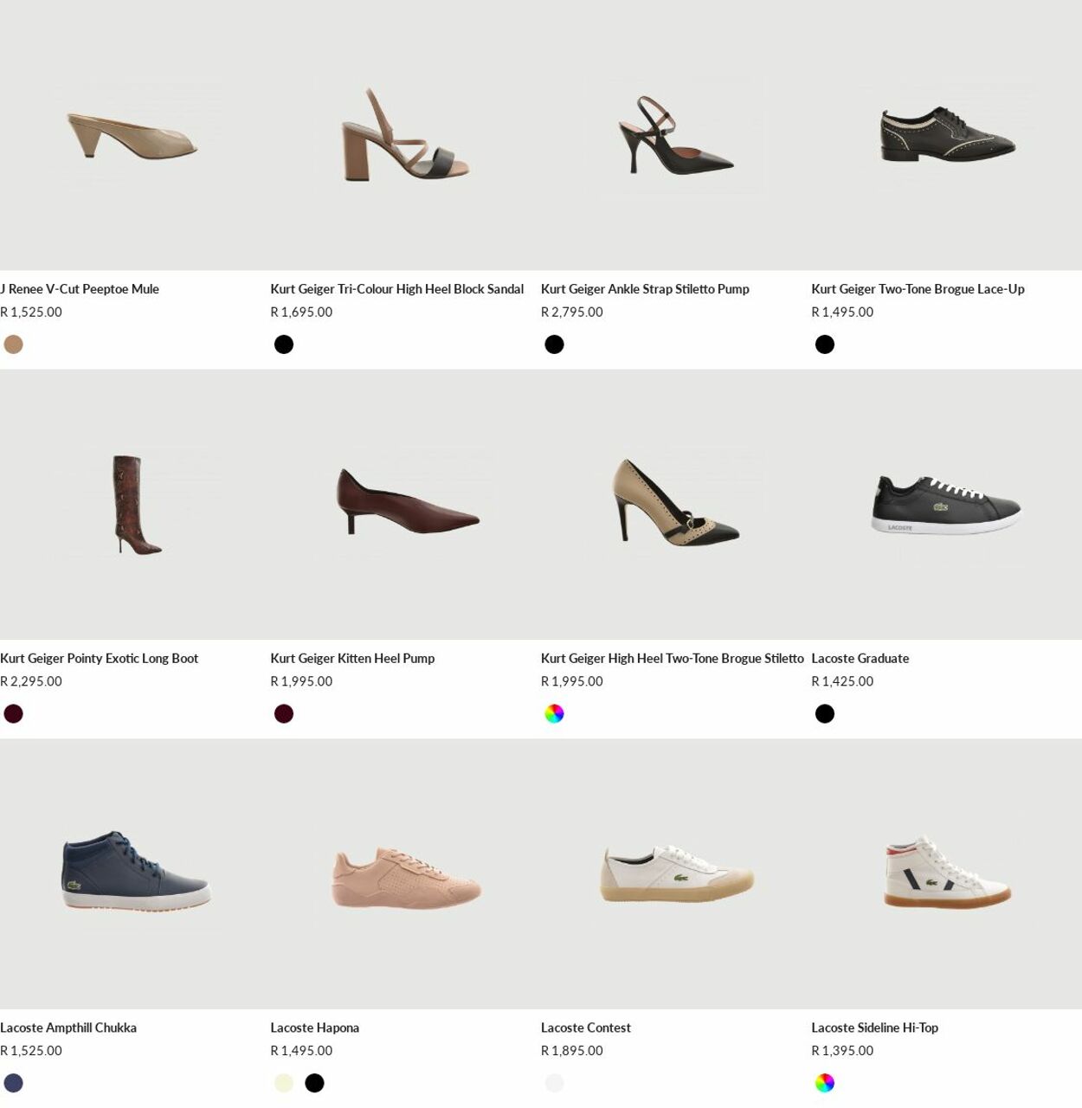Screen dimensions: 1082x1108
Task: View the Ankle Strap Stiletto Pump photo
Action: 676,135
